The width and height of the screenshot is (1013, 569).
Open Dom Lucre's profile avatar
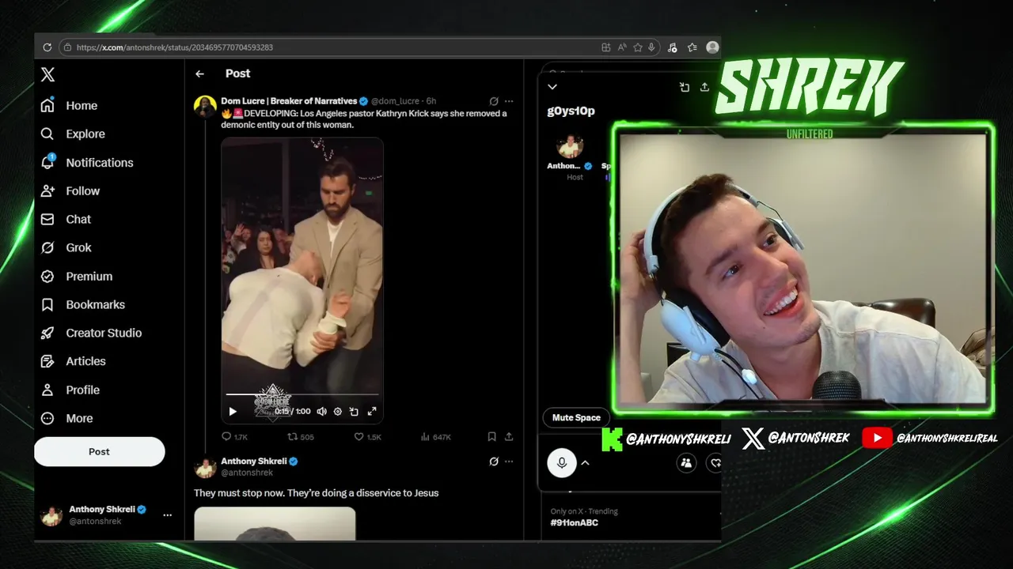click(x=205, y=107)
